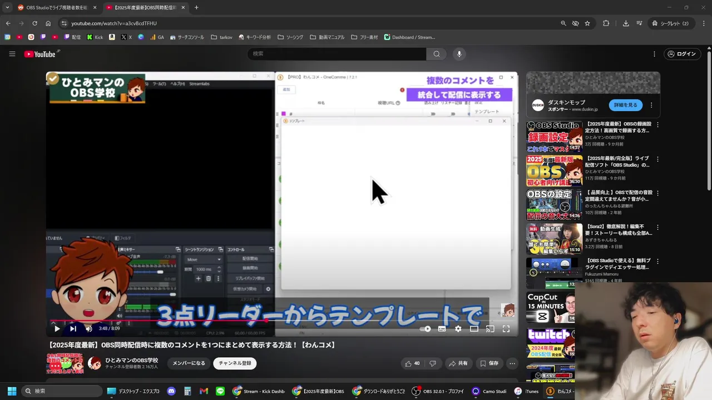The image size is (712, 400).
Task: Open the 36:30 OBS 初心者向け thumbnail
Action: coord(555,170)
